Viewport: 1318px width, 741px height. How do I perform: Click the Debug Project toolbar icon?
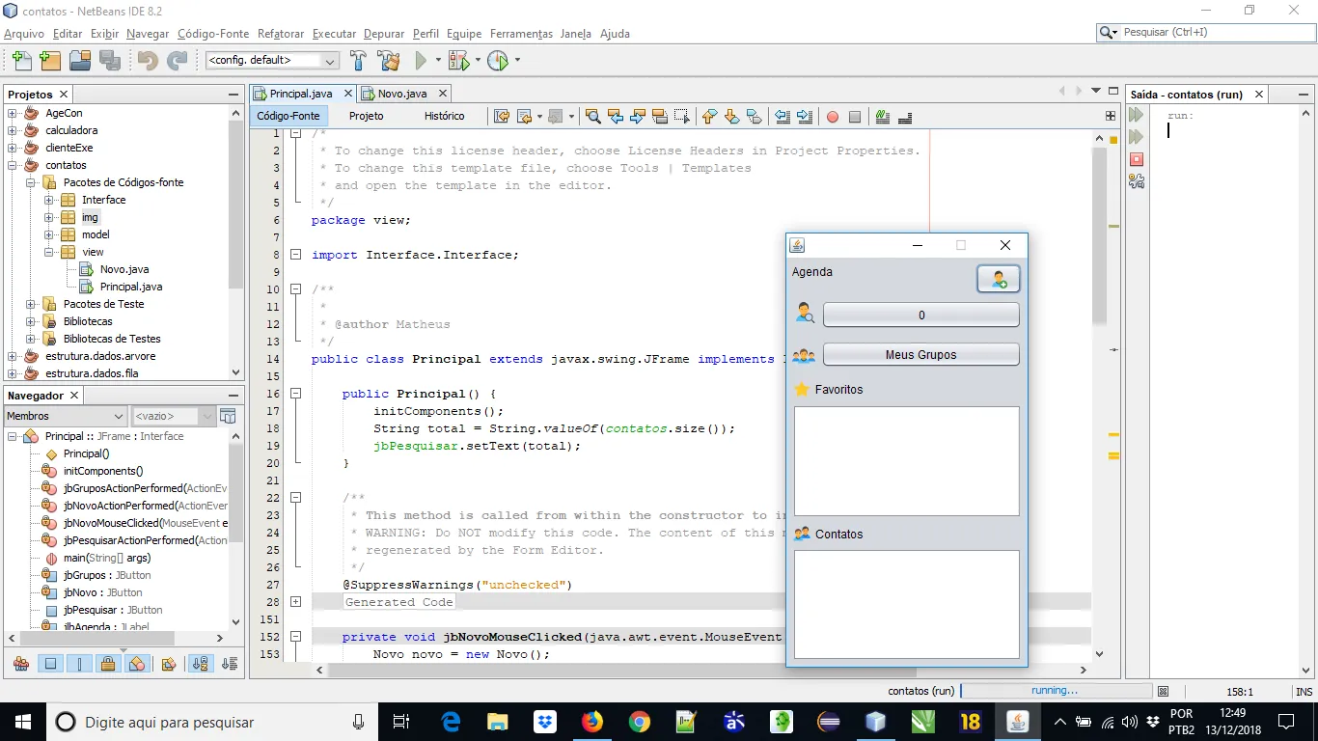458,61
